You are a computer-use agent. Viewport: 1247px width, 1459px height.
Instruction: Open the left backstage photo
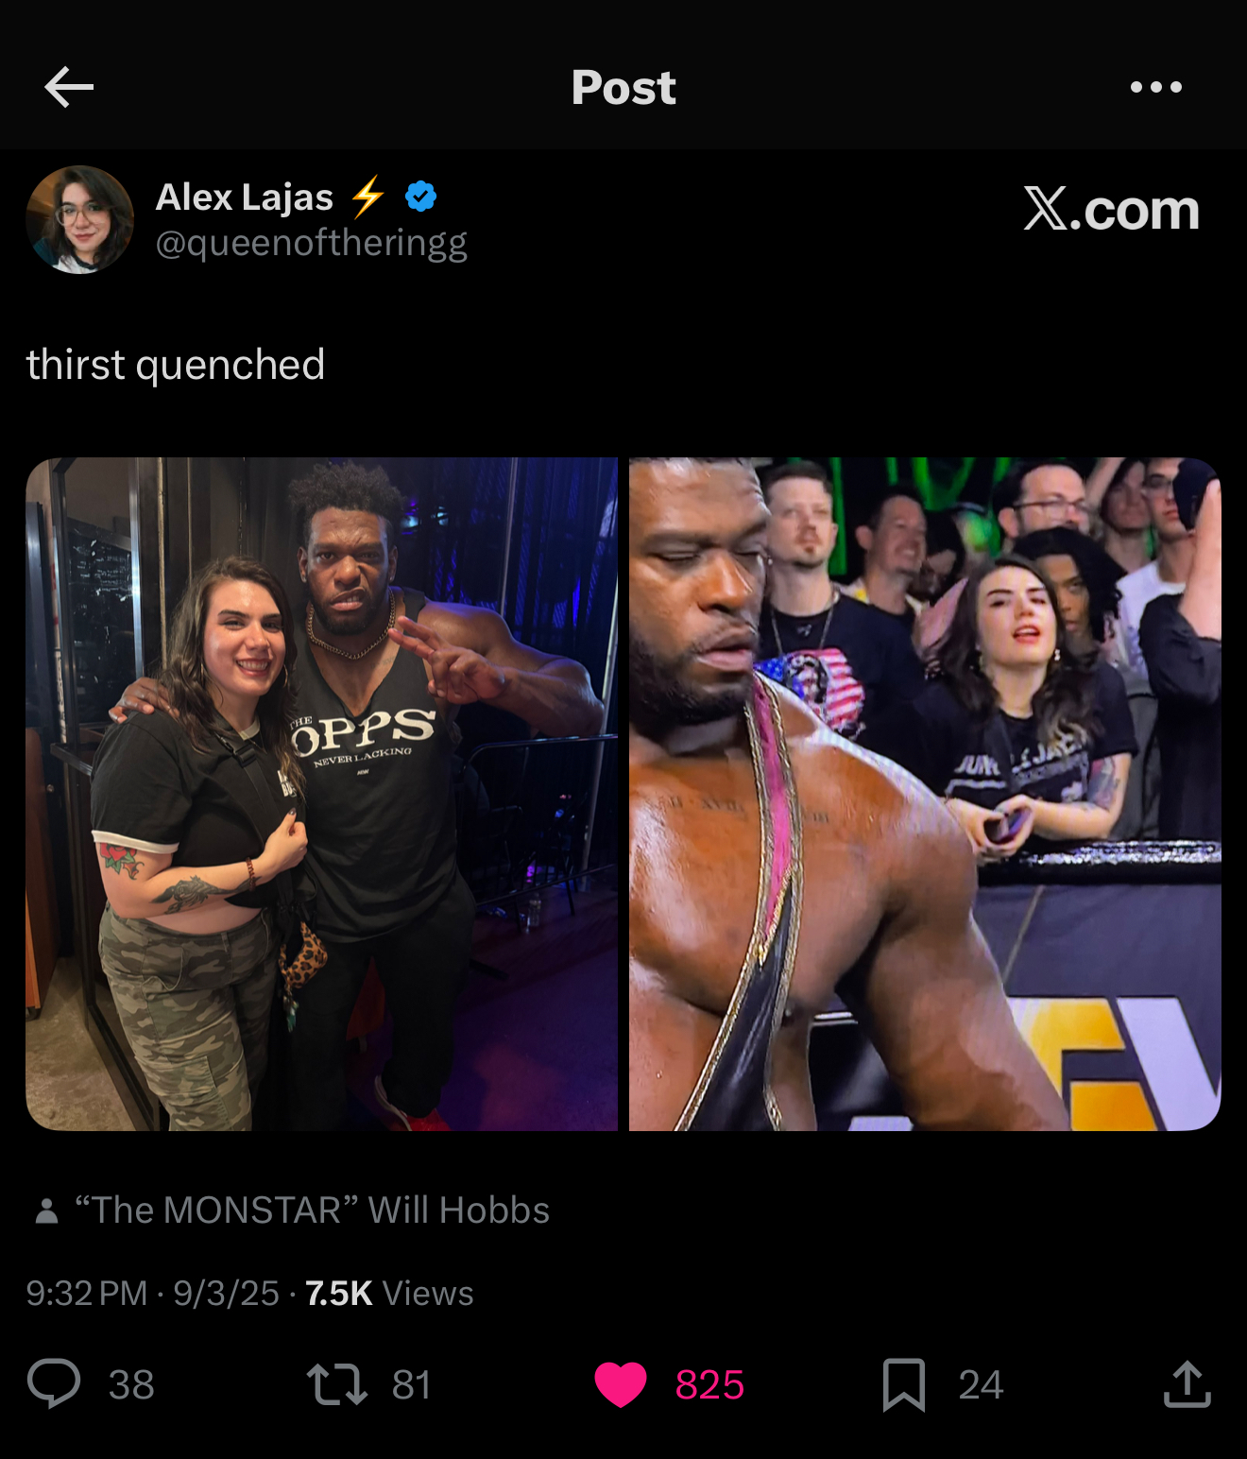pos(321,794)
